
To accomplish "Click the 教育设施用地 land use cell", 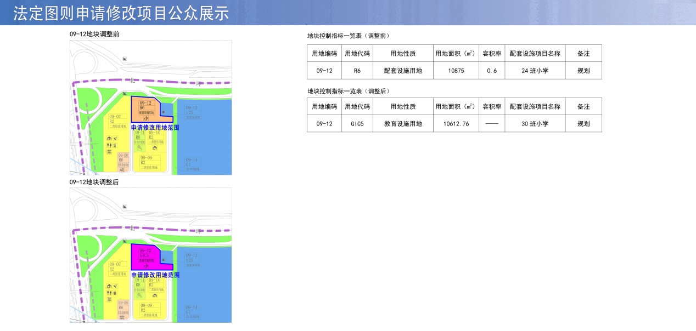I will coord(403,124).
